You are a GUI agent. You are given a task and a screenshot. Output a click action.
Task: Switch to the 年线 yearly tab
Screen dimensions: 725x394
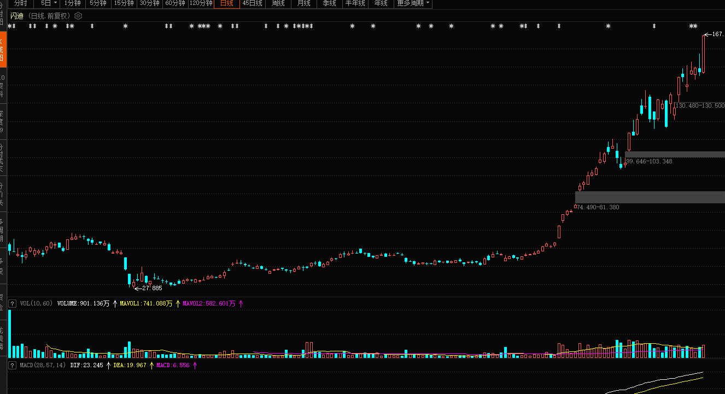[x=381, y=3]
